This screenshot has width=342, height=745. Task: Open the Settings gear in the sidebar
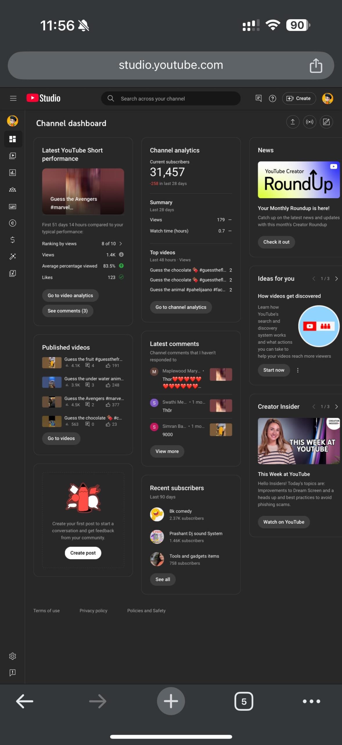(12, 656)
